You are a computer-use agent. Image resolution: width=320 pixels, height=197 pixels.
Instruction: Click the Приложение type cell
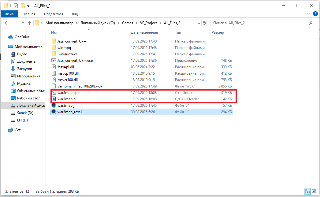pyautogui.click(x=186, y=61)
